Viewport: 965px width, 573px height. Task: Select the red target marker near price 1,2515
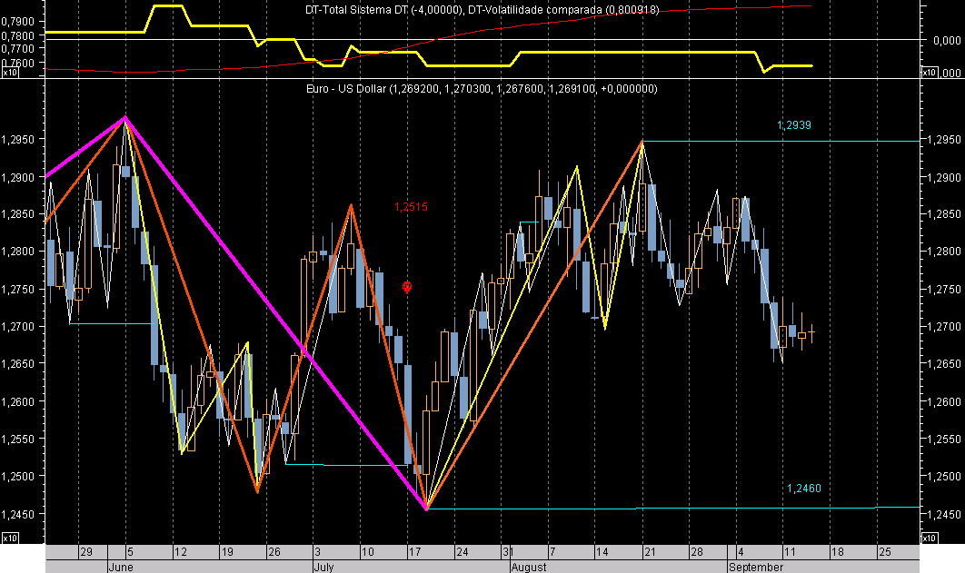point(406,287)
